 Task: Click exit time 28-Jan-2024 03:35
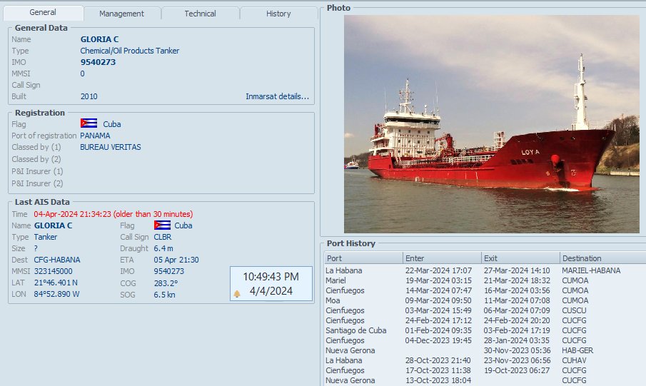(517, 340)
